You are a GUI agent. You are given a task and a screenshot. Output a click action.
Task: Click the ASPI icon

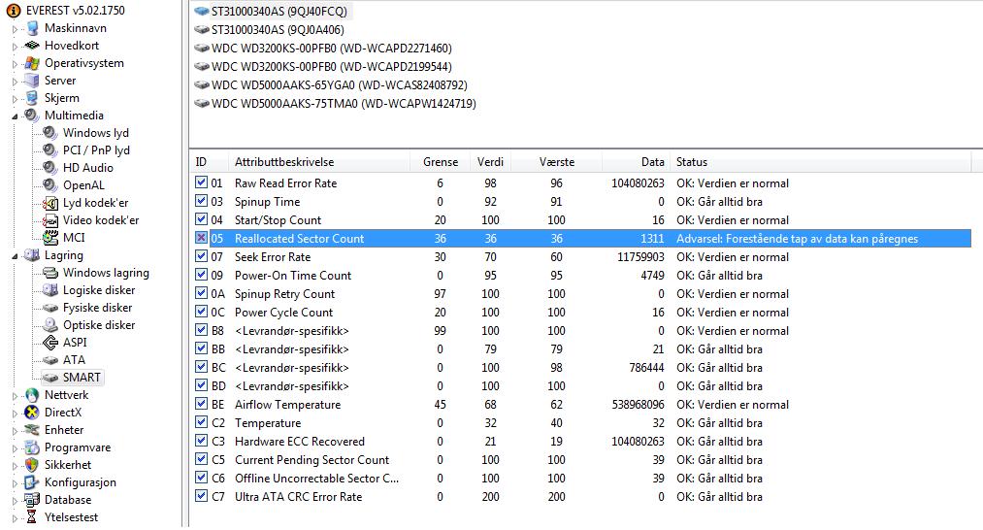click(50, 343)
